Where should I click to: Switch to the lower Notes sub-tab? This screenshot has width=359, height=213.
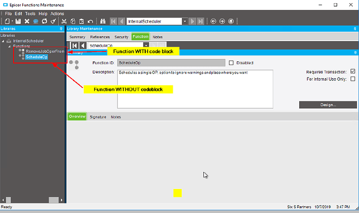point(116,117)
